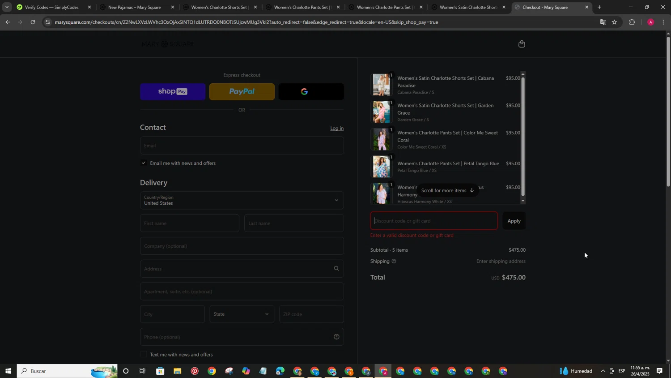
Task: Click the order summary scrollbar
Action: pos(523,137)
